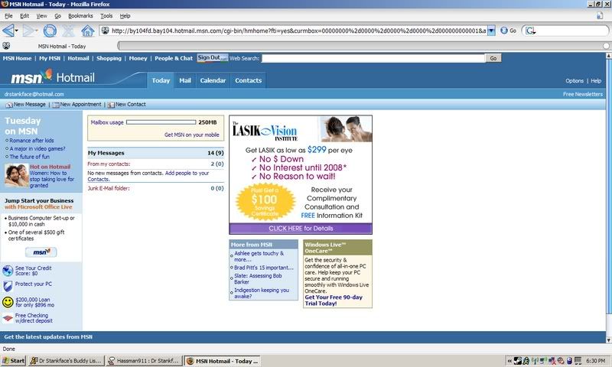The image size is (612, 367).
Task: Switch to the Mail tab
Action: click(185, 80)
